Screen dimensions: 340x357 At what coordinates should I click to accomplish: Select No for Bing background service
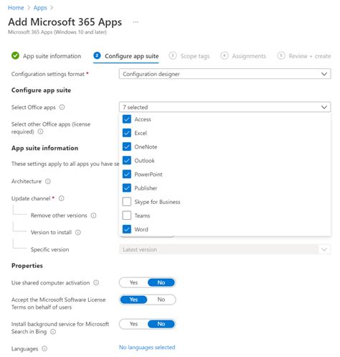click(161, 324)
